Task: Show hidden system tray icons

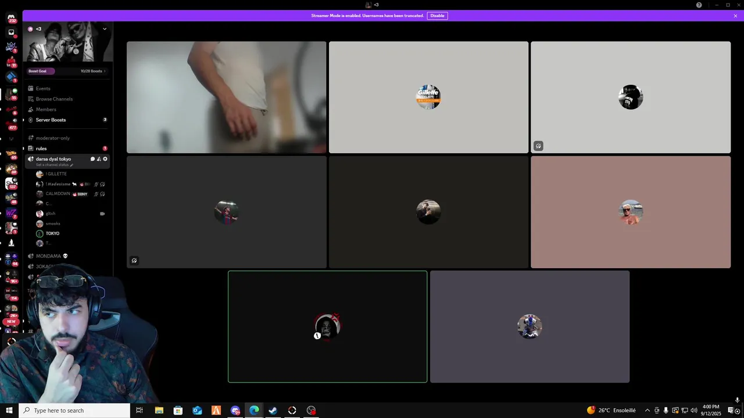Action: click(648, 410)
